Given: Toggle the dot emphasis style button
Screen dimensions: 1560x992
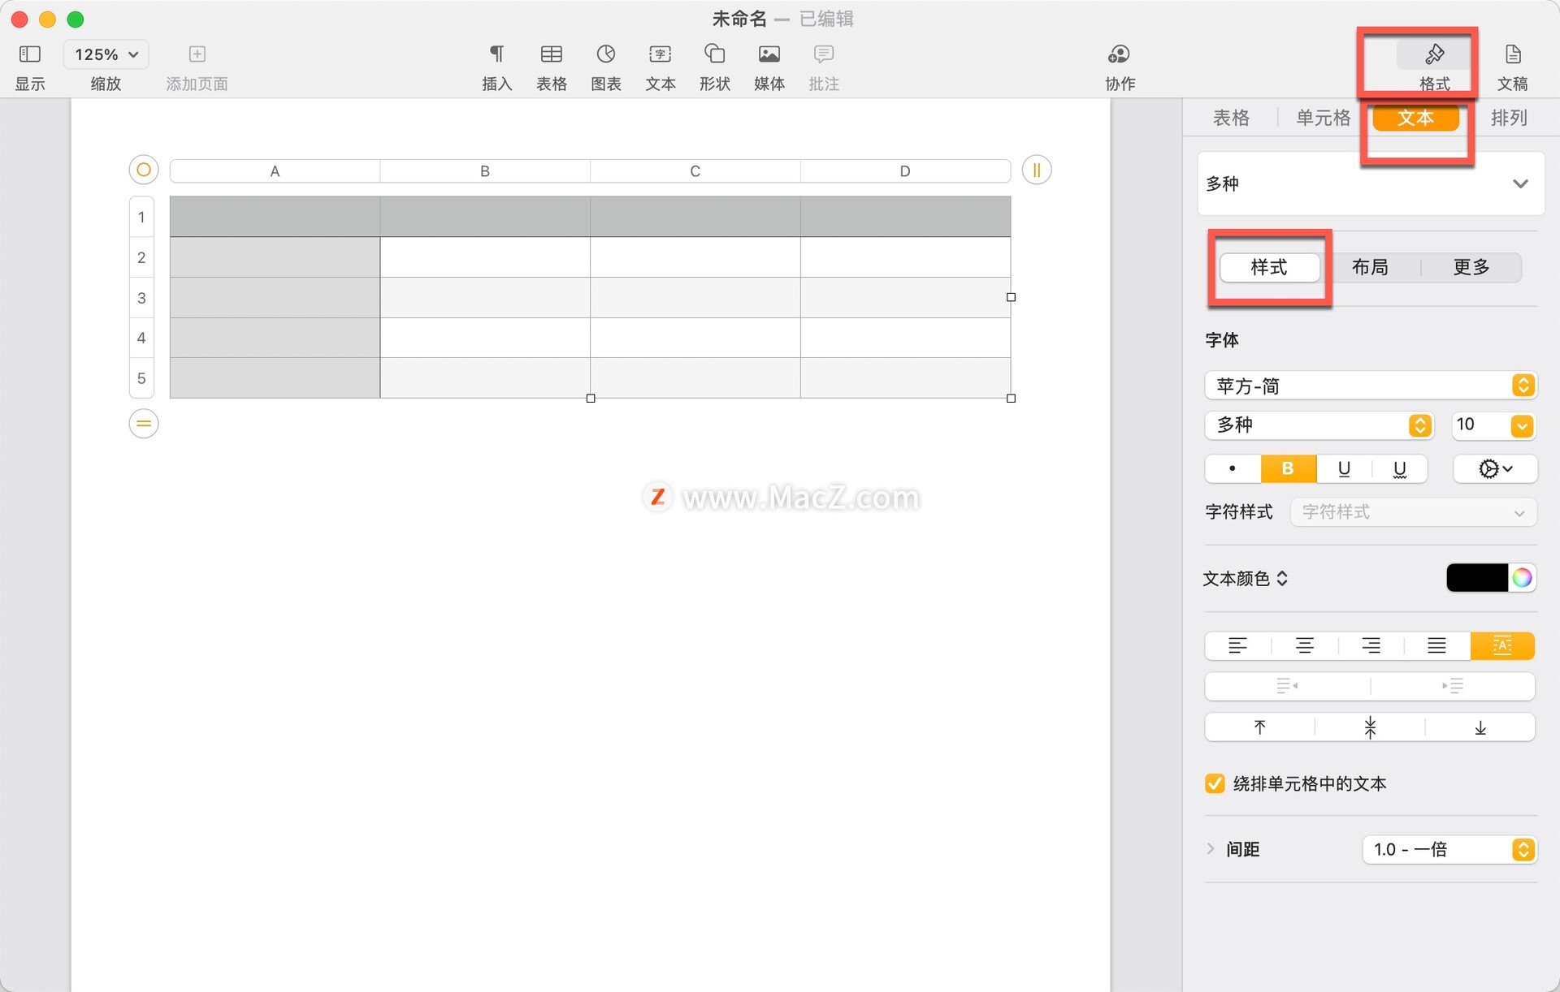Looking at the screenshot, I should click(x=1233, y=468).
